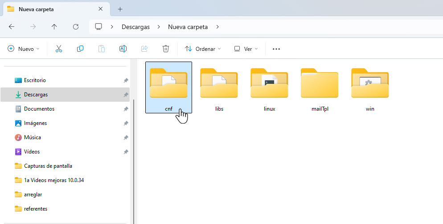Click the Delete trash can icon
The height and width of the screenshot is (224, 443).
(166, 49)
